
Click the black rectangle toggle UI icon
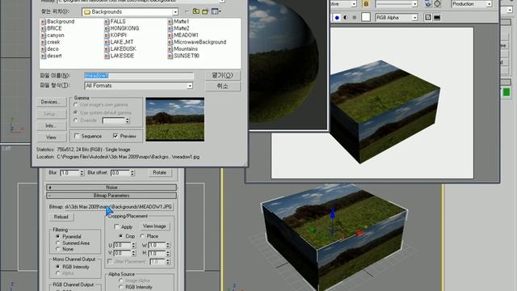click(x=437, y=18)
